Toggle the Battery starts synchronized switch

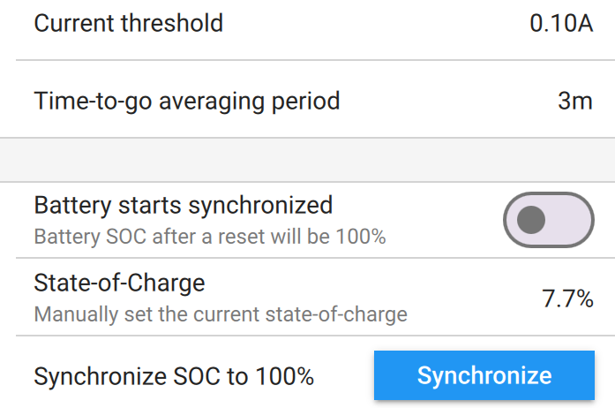(x=547, y=220)
